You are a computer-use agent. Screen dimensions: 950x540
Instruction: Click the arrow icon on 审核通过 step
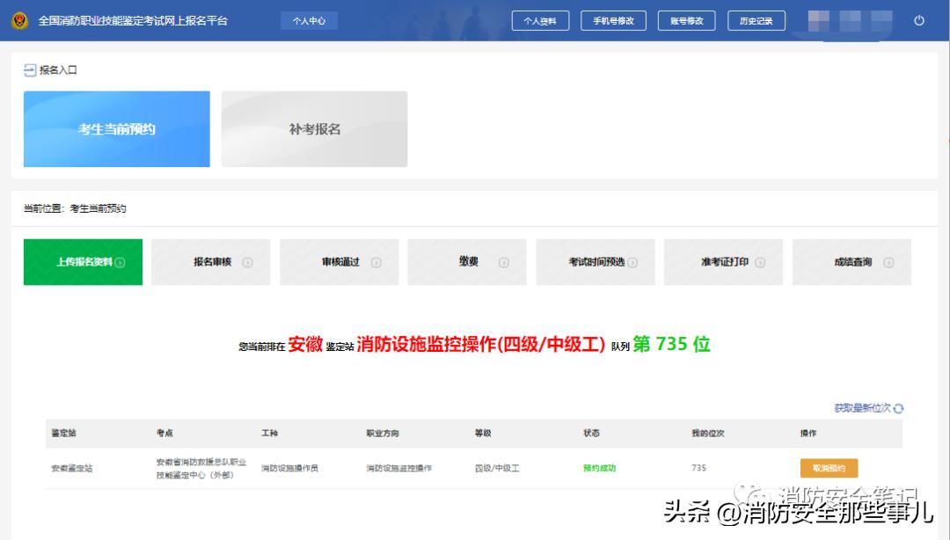(377, 261)
